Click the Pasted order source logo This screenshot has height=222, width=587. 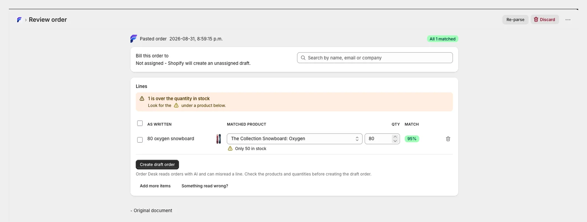(x=133, y=39)
